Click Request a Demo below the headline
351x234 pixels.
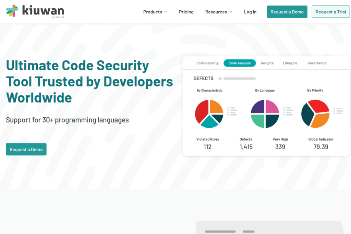[x=26, y=149]
